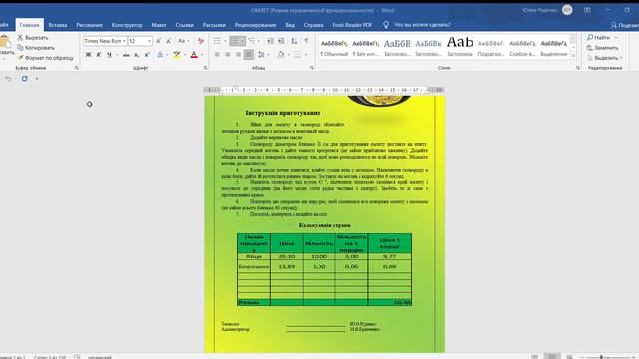Image resolution: width=639 pixels, height=359 pixels.
Task: Click 'Что вы хотите сделать?' search field
Action: click(422, 25)
